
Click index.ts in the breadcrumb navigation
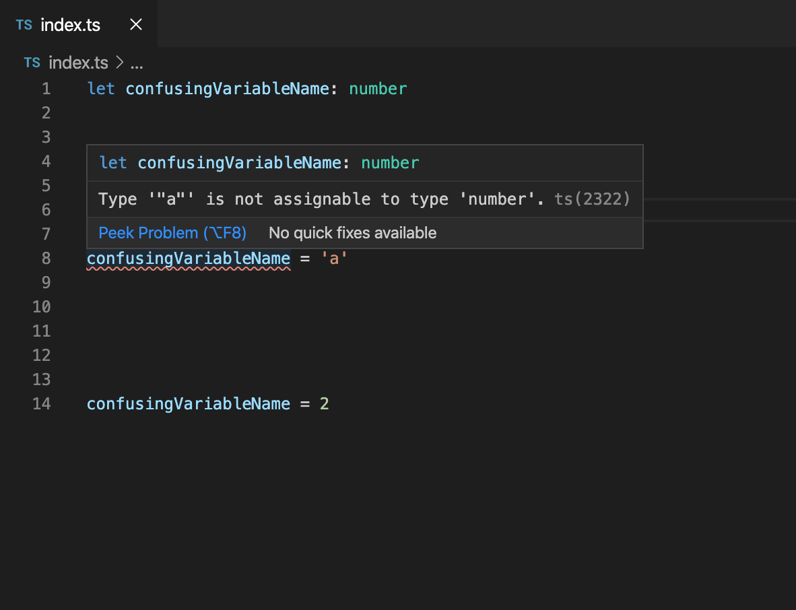tap(77, 62)
